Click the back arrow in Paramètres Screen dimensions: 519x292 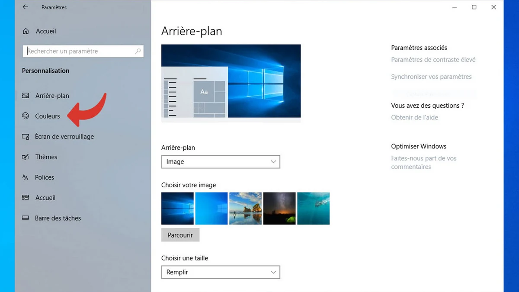(25, 7)
